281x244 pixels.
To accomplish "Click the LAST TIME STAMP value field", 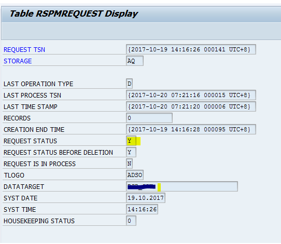I will click(191, 106).
